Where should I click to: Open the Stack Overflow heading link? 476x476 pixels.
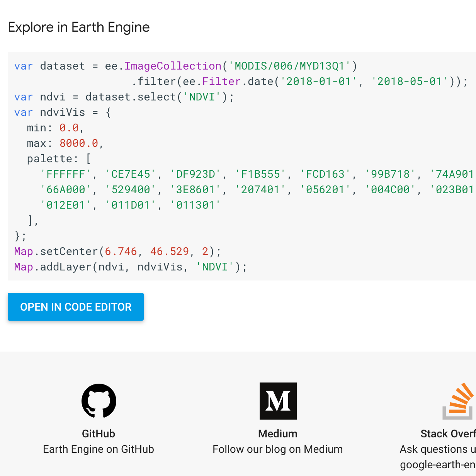pyautogui.click(x=448, y=433)
